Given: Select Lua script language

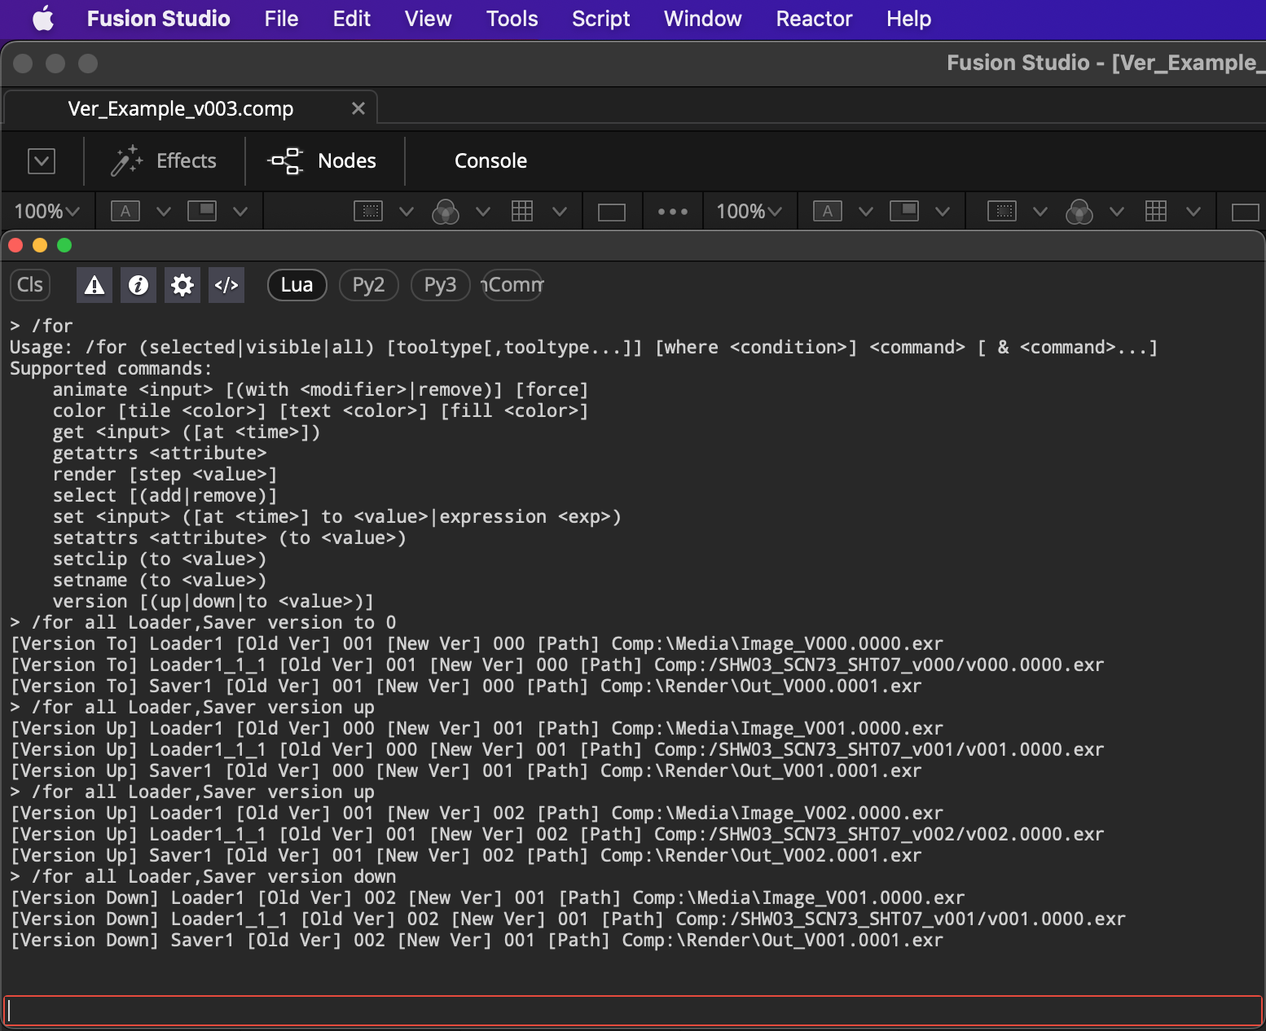Looking at the screenshot, I should coord(297,285).
